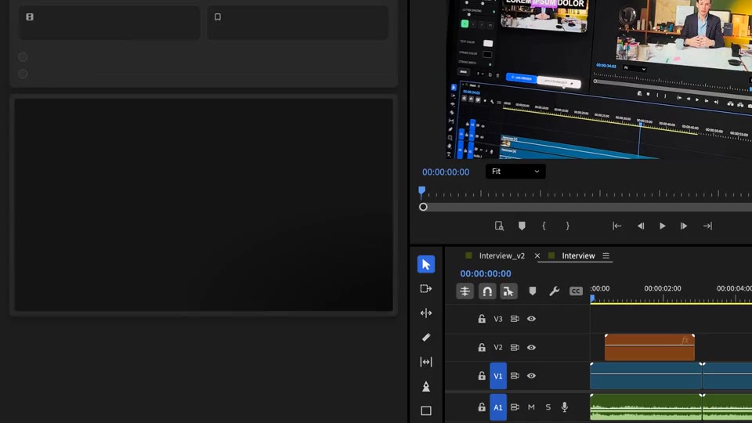Switch to the Interview_v2 sequence tab
The width and height of the screenshot is (752, 423).
[x=501, y=255]
